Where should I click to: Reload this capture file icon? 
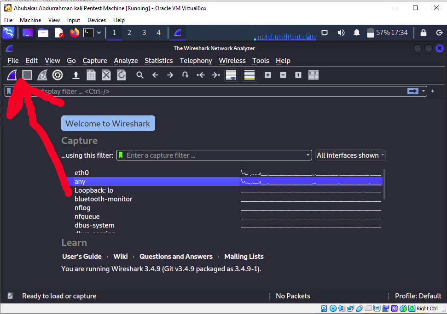(x=122, y=75)
